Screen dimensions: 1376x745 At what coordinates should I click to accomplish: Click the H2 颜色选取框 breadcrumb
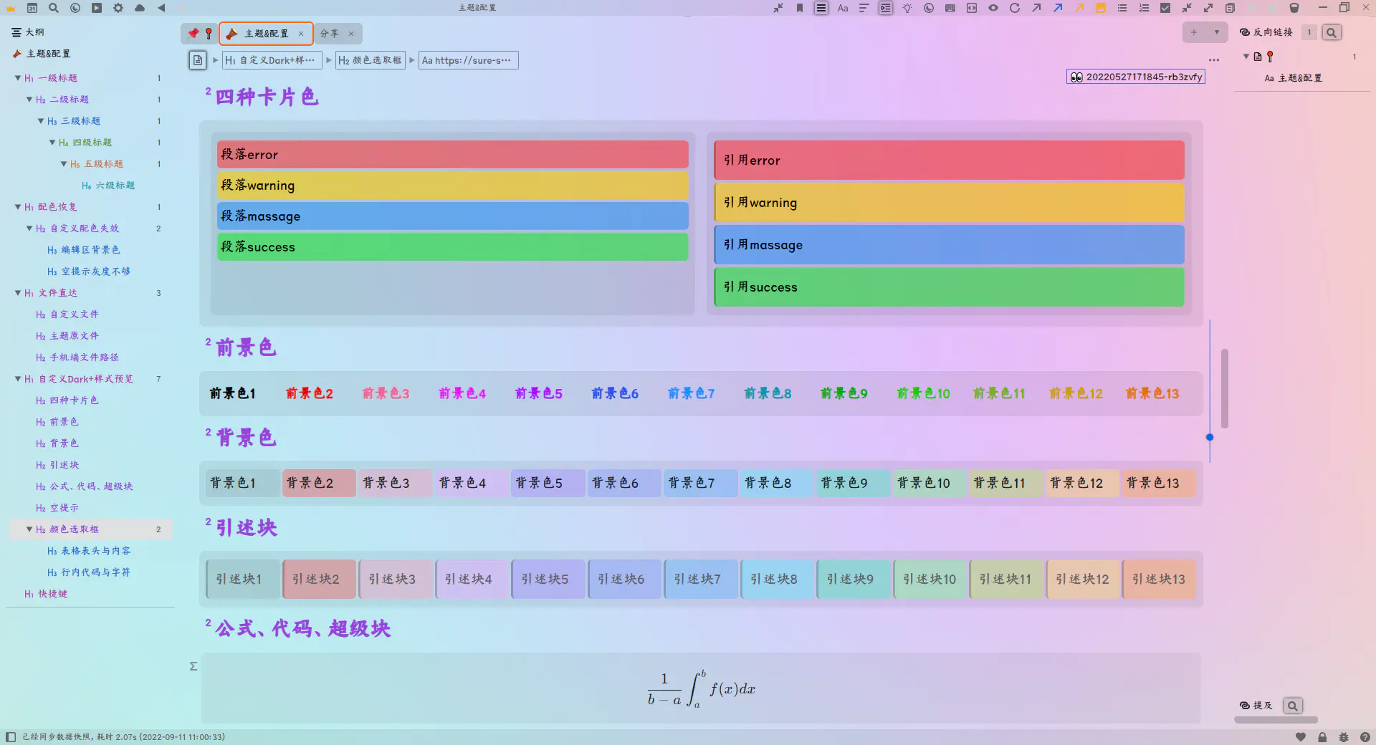click(370, 60)
